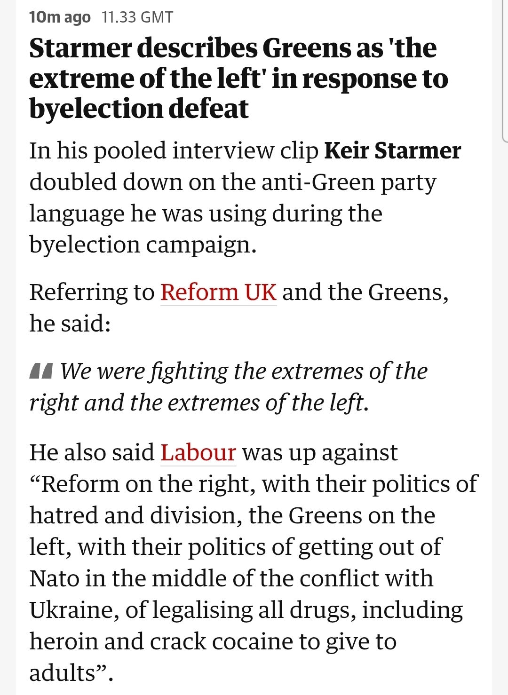Open the Reform UK link
This screenshot has height=695, width=508.
pyautogui.click(x=218, y=292)
